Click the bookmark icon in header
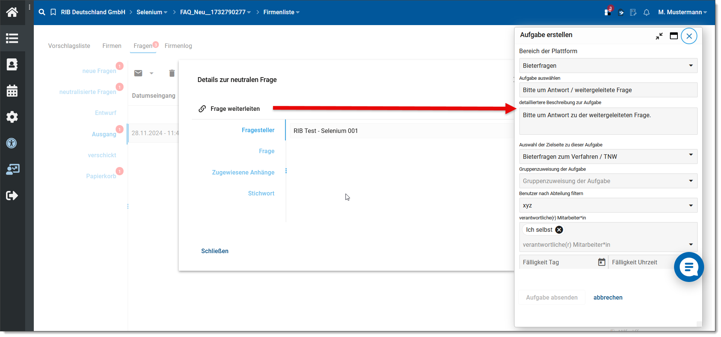This screenshot has height=337, width=721. point(53,12)
